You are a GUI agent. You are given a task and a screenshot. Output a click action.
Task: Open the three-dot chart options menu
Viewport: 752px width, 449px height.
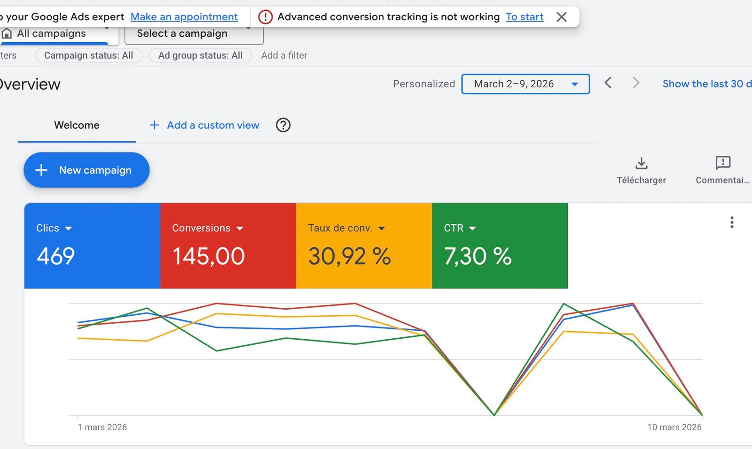click(x=731, y=222)
